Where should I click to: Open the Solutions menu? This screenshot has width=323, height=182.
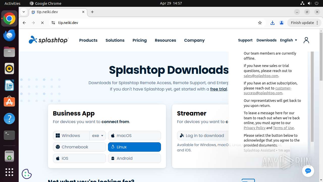click(115, 40)
